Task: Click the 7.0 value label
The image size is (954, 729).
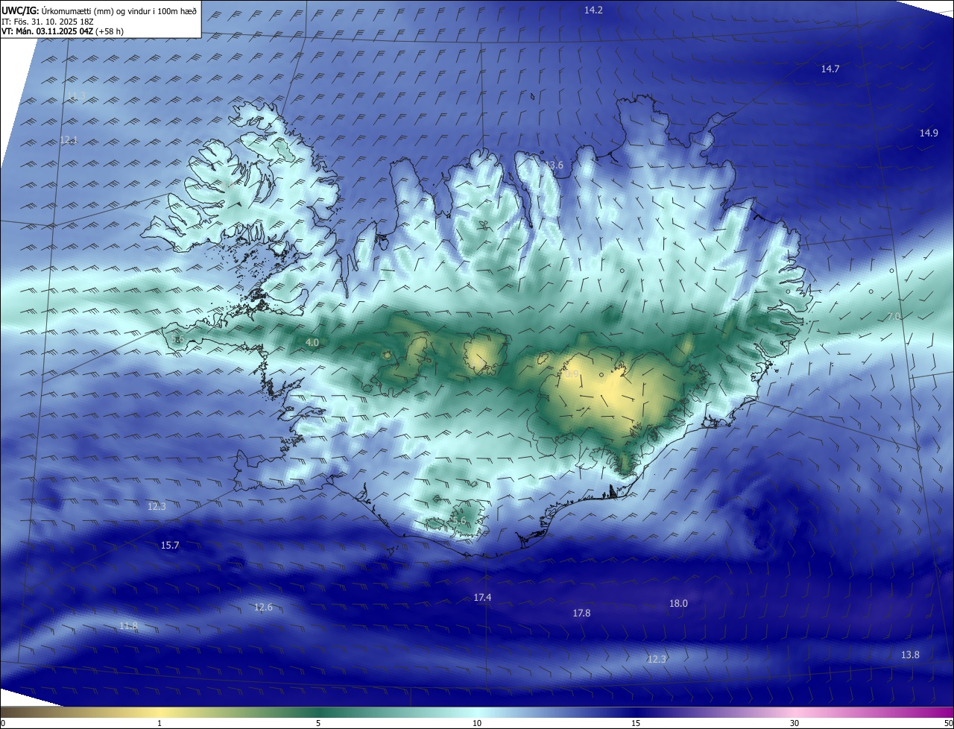Action: point(894,317)
